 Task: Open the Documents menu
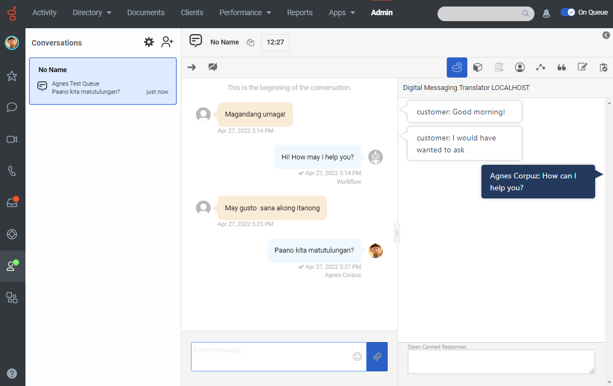[146, 12]
